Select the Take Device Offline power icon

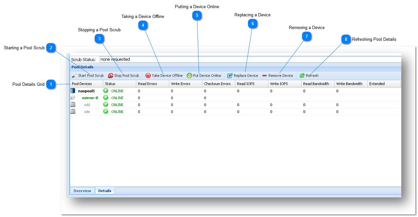[148, 75]
